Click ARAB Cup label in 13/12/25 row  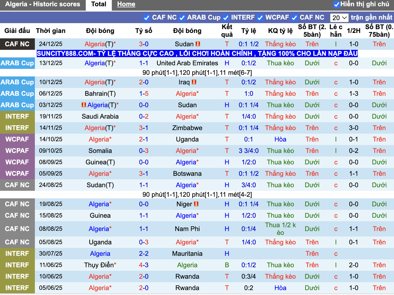click(17, 63)
